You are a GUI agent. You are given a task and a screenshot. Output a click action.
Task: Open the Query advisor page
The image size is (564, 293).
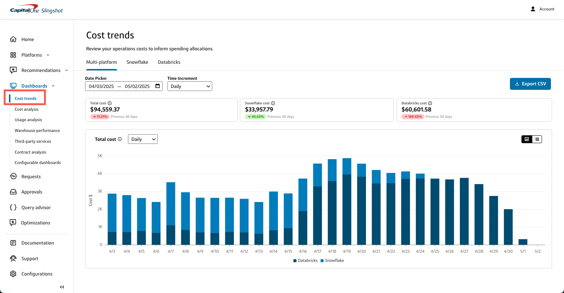[x=36, y=207]
